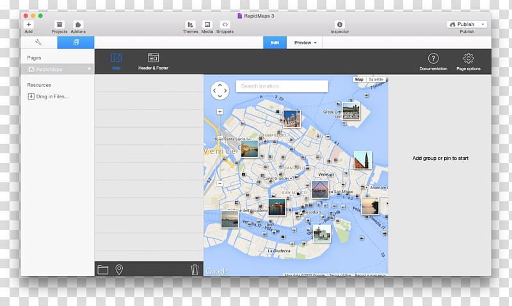Image resolution: width=512 pixels, height=306 pixels.
Task: Click the trash delete icon
Action: pos(195,270)
